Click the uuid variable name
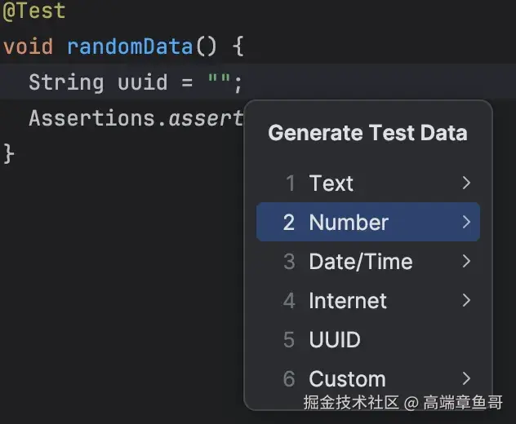Image resolution: width=516 pixels, height=424 pixels. pos(143,82)
